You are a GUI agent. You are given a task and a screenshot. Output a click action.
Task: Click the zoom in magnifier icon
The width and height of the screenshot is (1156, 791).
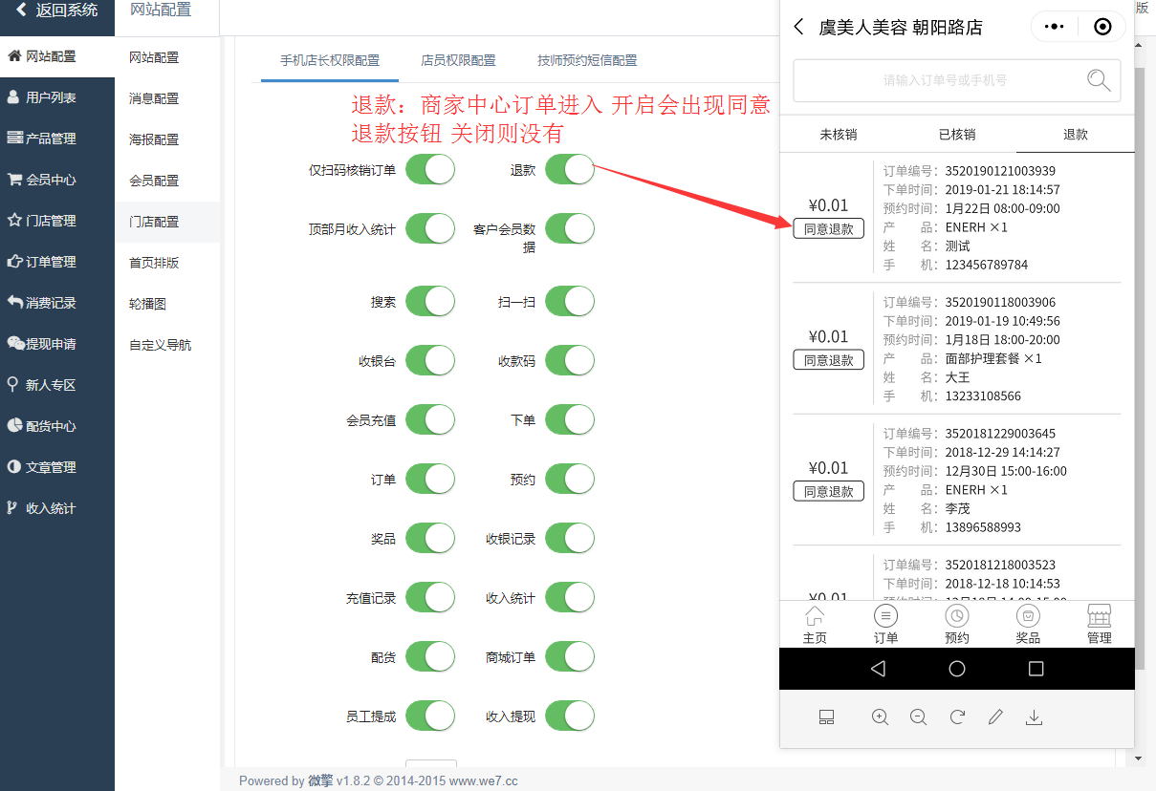[881, 717]
